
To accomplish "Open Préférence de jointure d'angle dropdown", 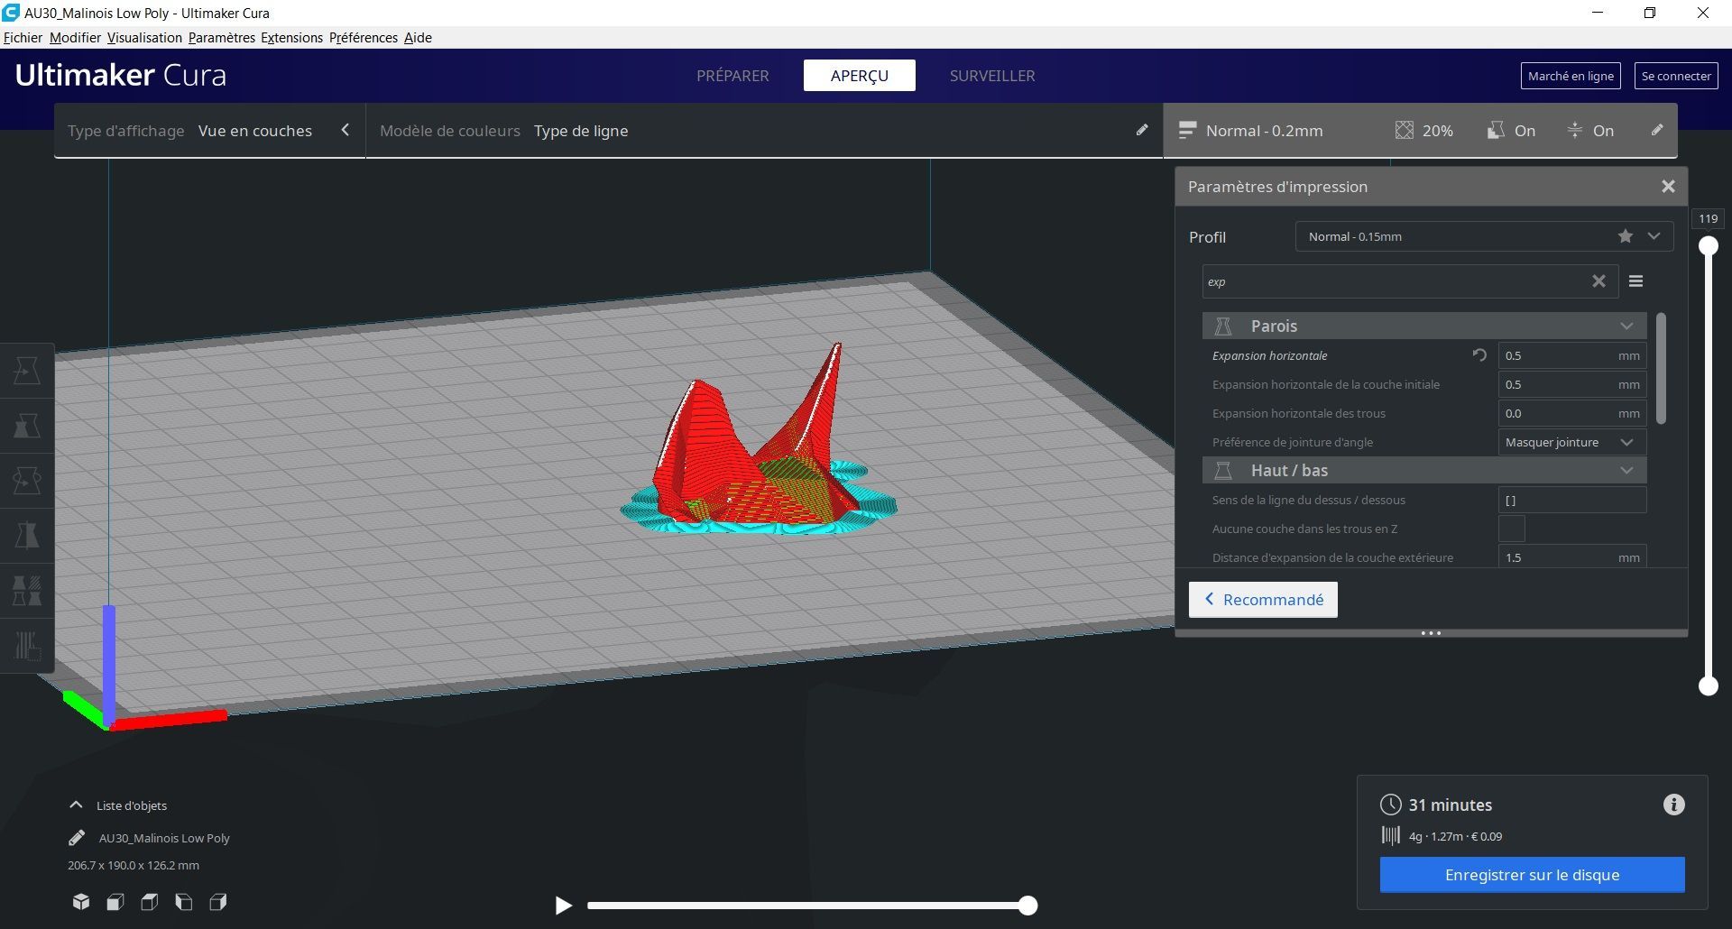I will (x=1571, y=442).
